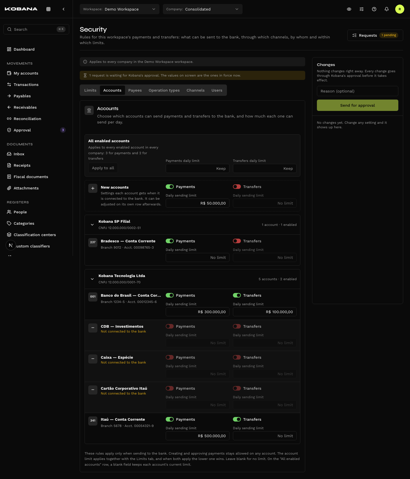Toggle Payments for CDB Investimentos
The image size is (410, 479).
click(170, 326)
